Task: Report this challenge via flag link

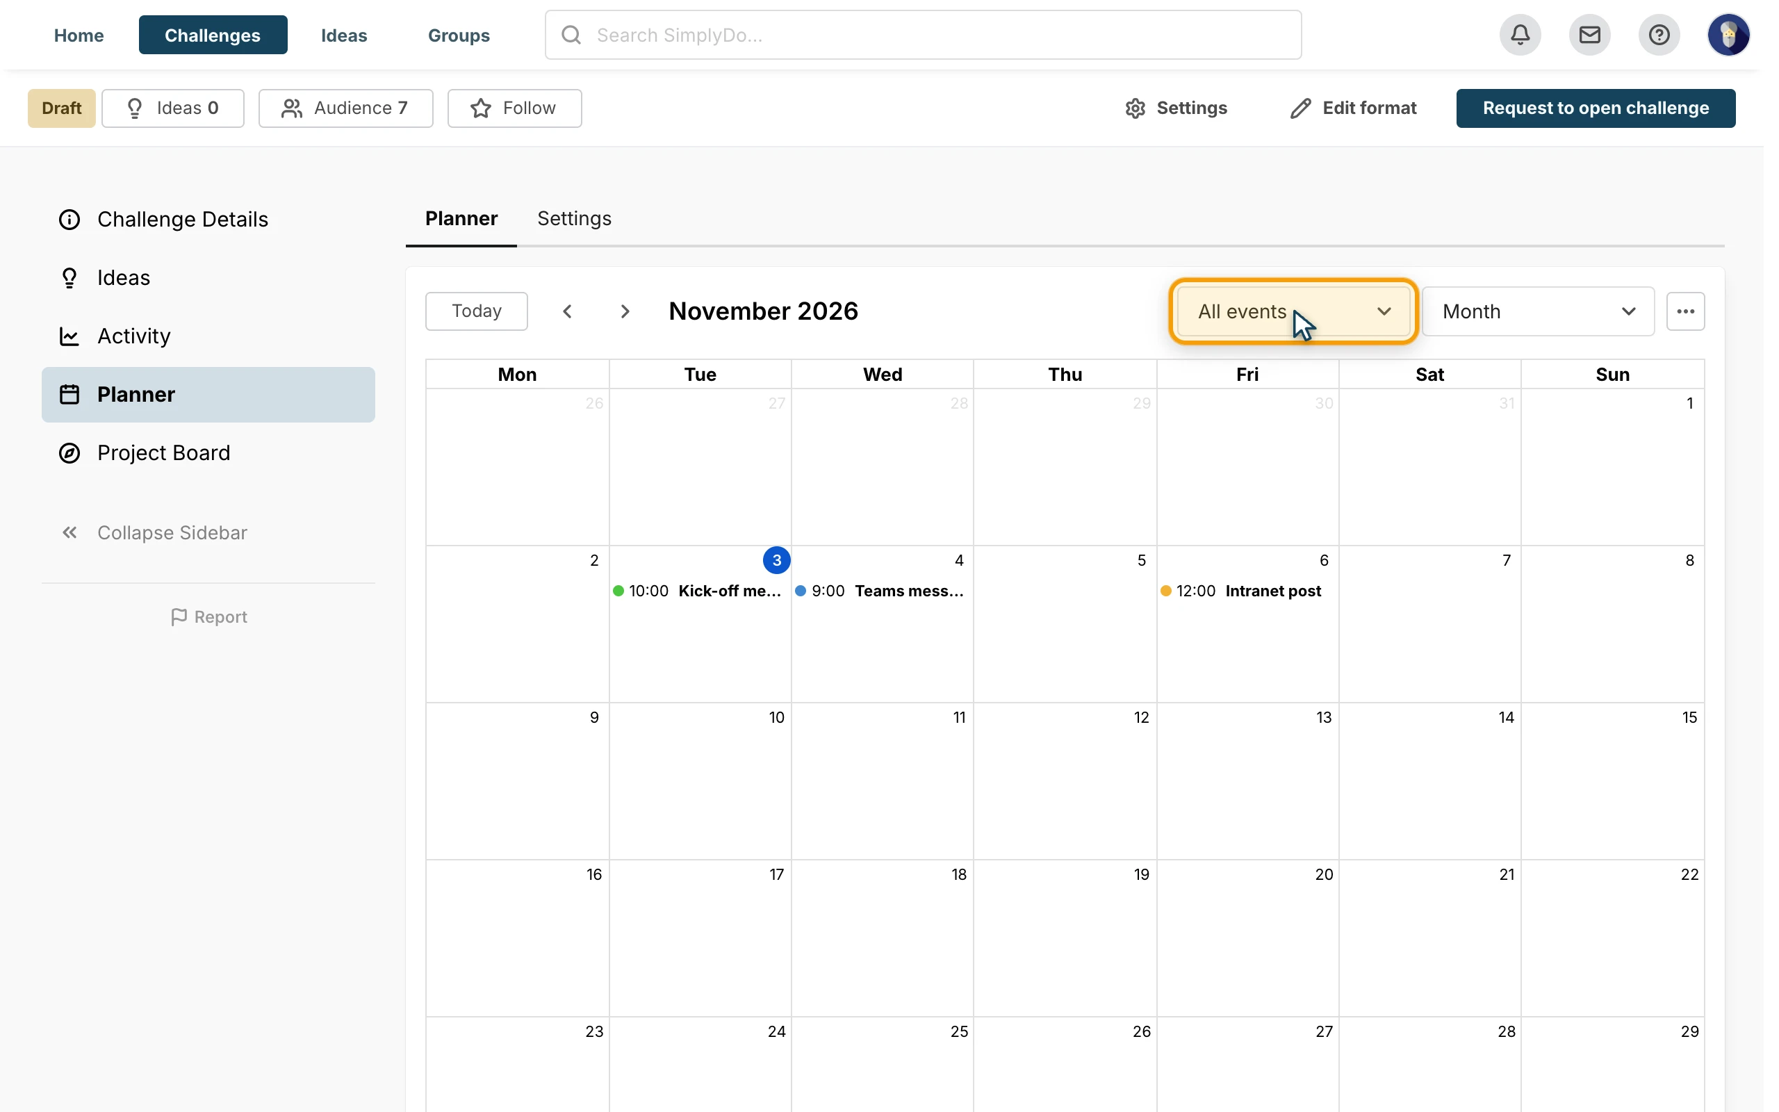Action: [x=208, y=616]
